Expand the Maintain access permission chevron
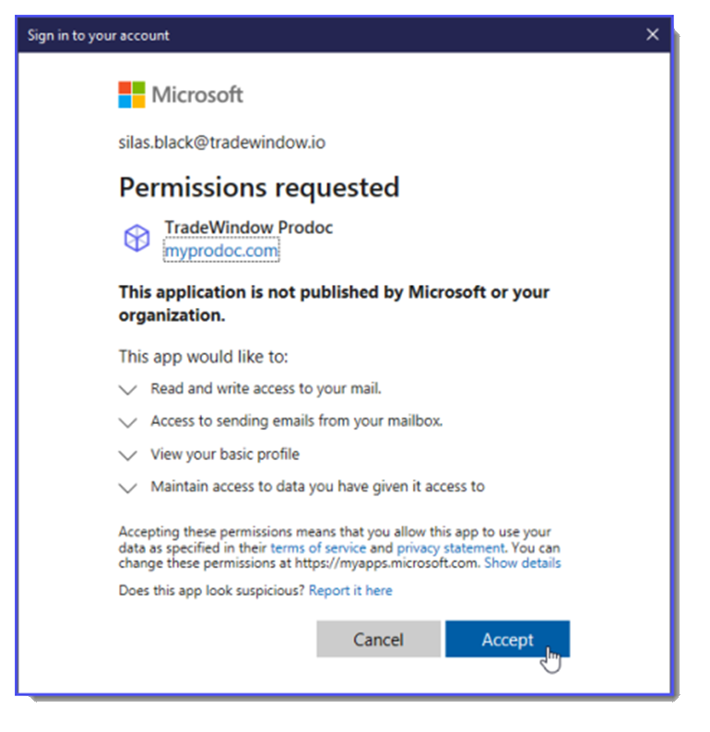Image resolution: width=710 pixels, height=732 pixels. point(127,488)
